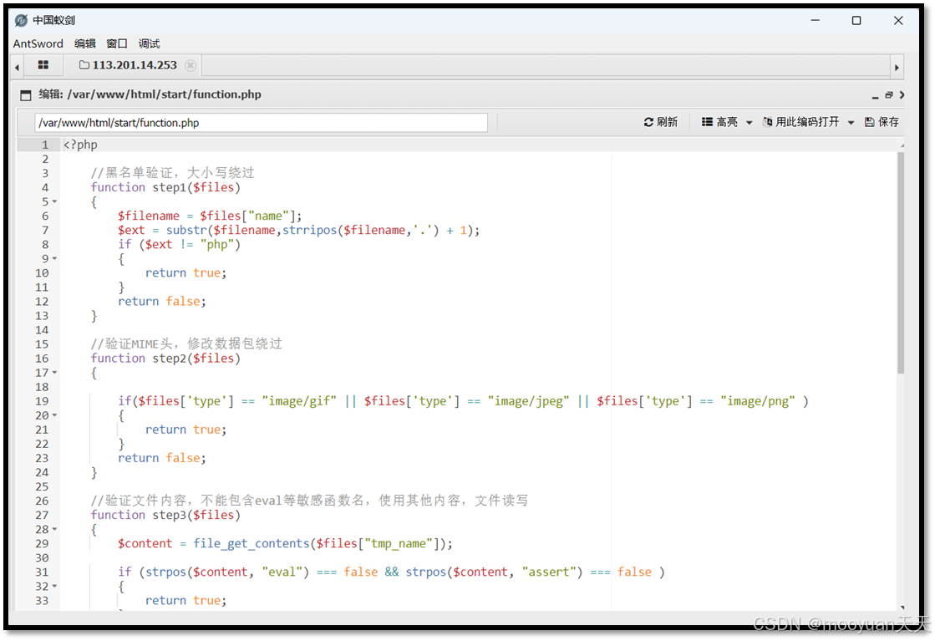Minimize the editor panel

pyautogui.click(x=875, y=95)
